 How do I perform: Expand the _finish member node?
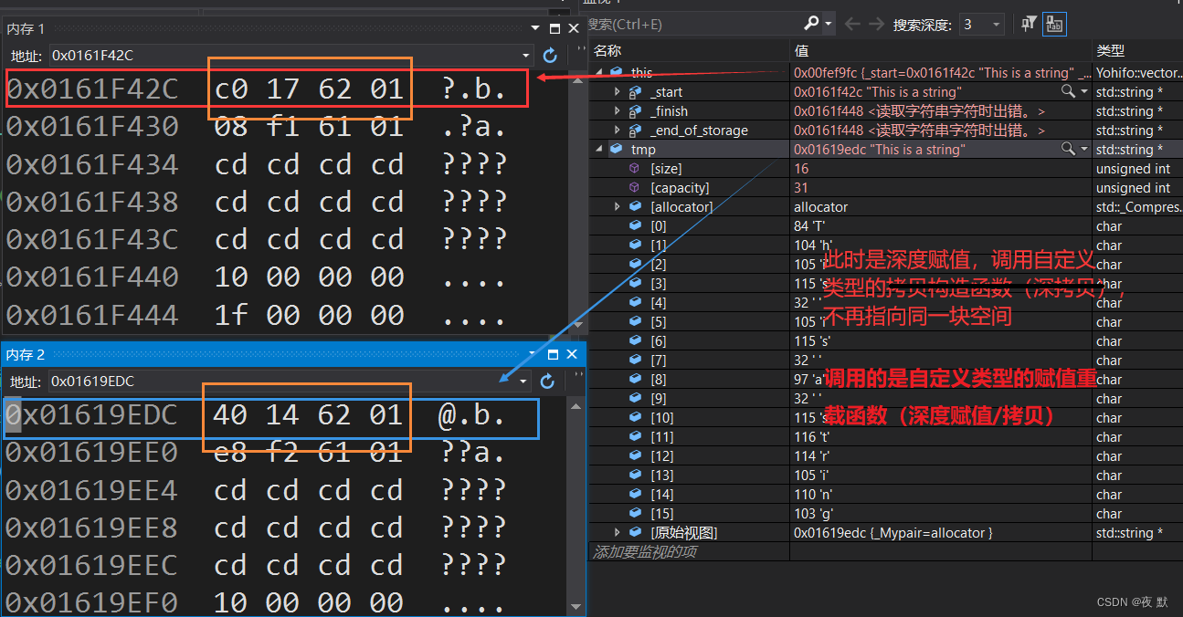click(618, 111)
